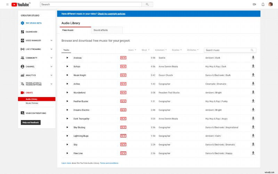The height and width of the screenshot is (174, 278).
Task: Open the Check its copyright policies link
Action: point(111,14)
